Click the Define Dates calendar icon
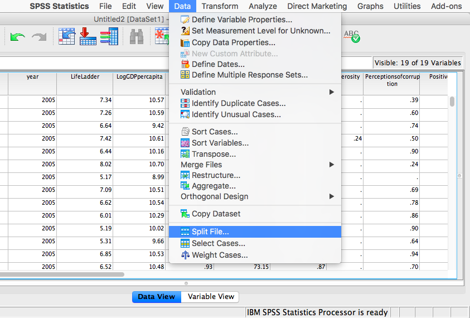Screen dimensions: 470x318 pyautogui.click(x=185, y=64)
